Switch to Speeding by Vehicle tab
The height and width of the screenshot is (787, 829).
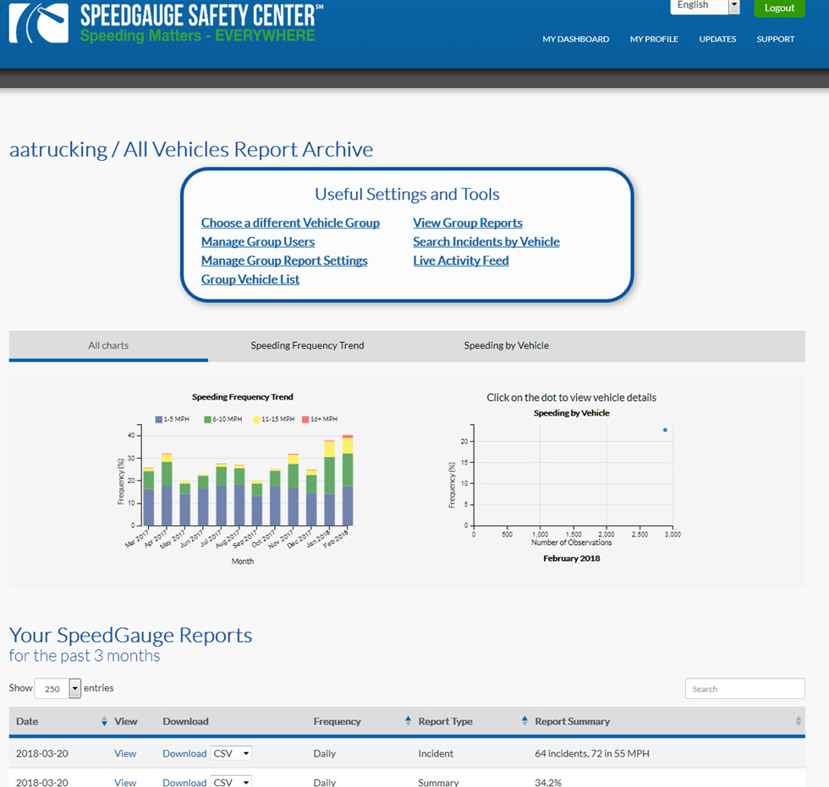coord(507,346)
